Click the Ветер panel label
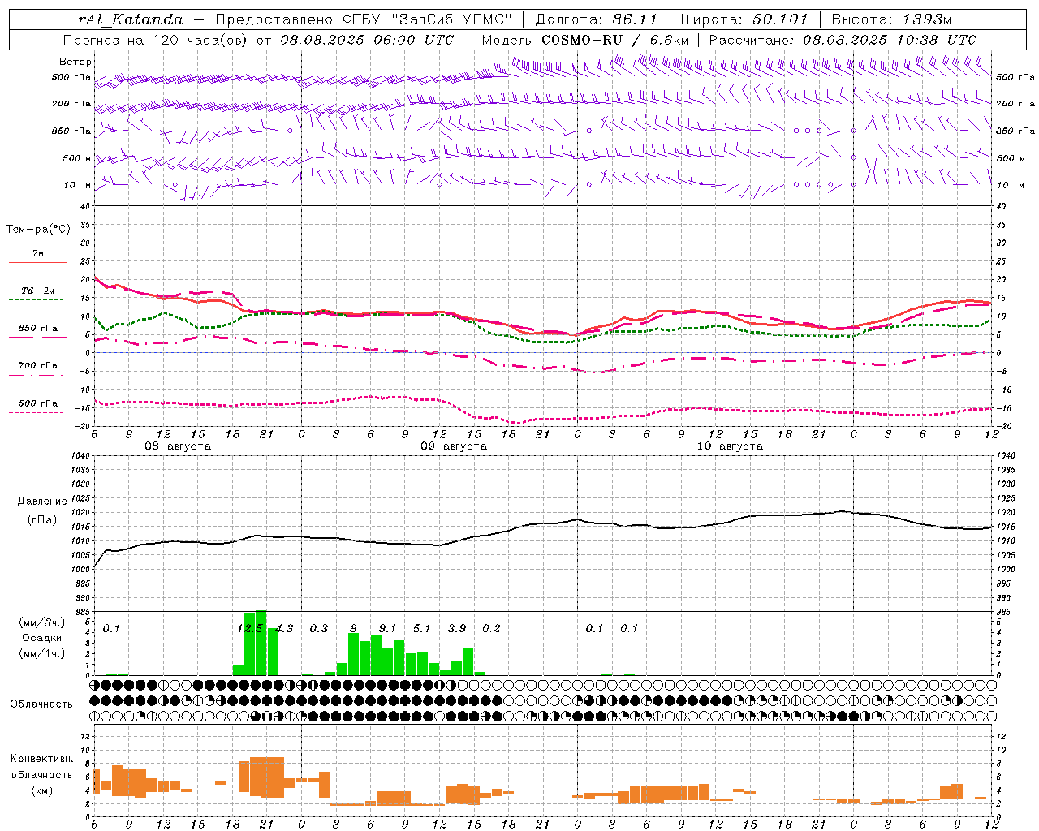Screen dimensions: 1039x831 (75, 62)
